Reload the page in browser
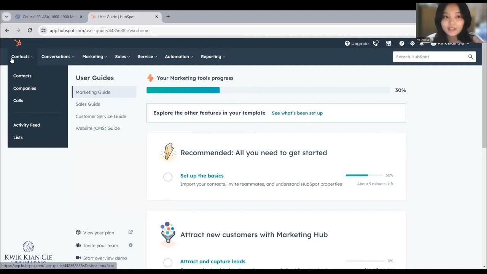 (x=30, y=30)
